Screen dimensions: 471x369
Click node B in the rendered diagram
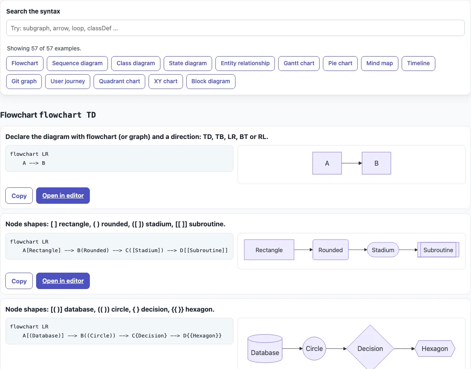click(x=376, y=163)
